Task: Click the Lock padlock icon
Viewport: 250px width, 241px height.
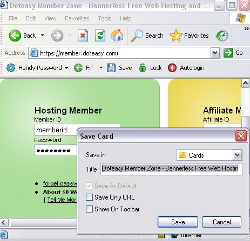Action: [143, 68]
